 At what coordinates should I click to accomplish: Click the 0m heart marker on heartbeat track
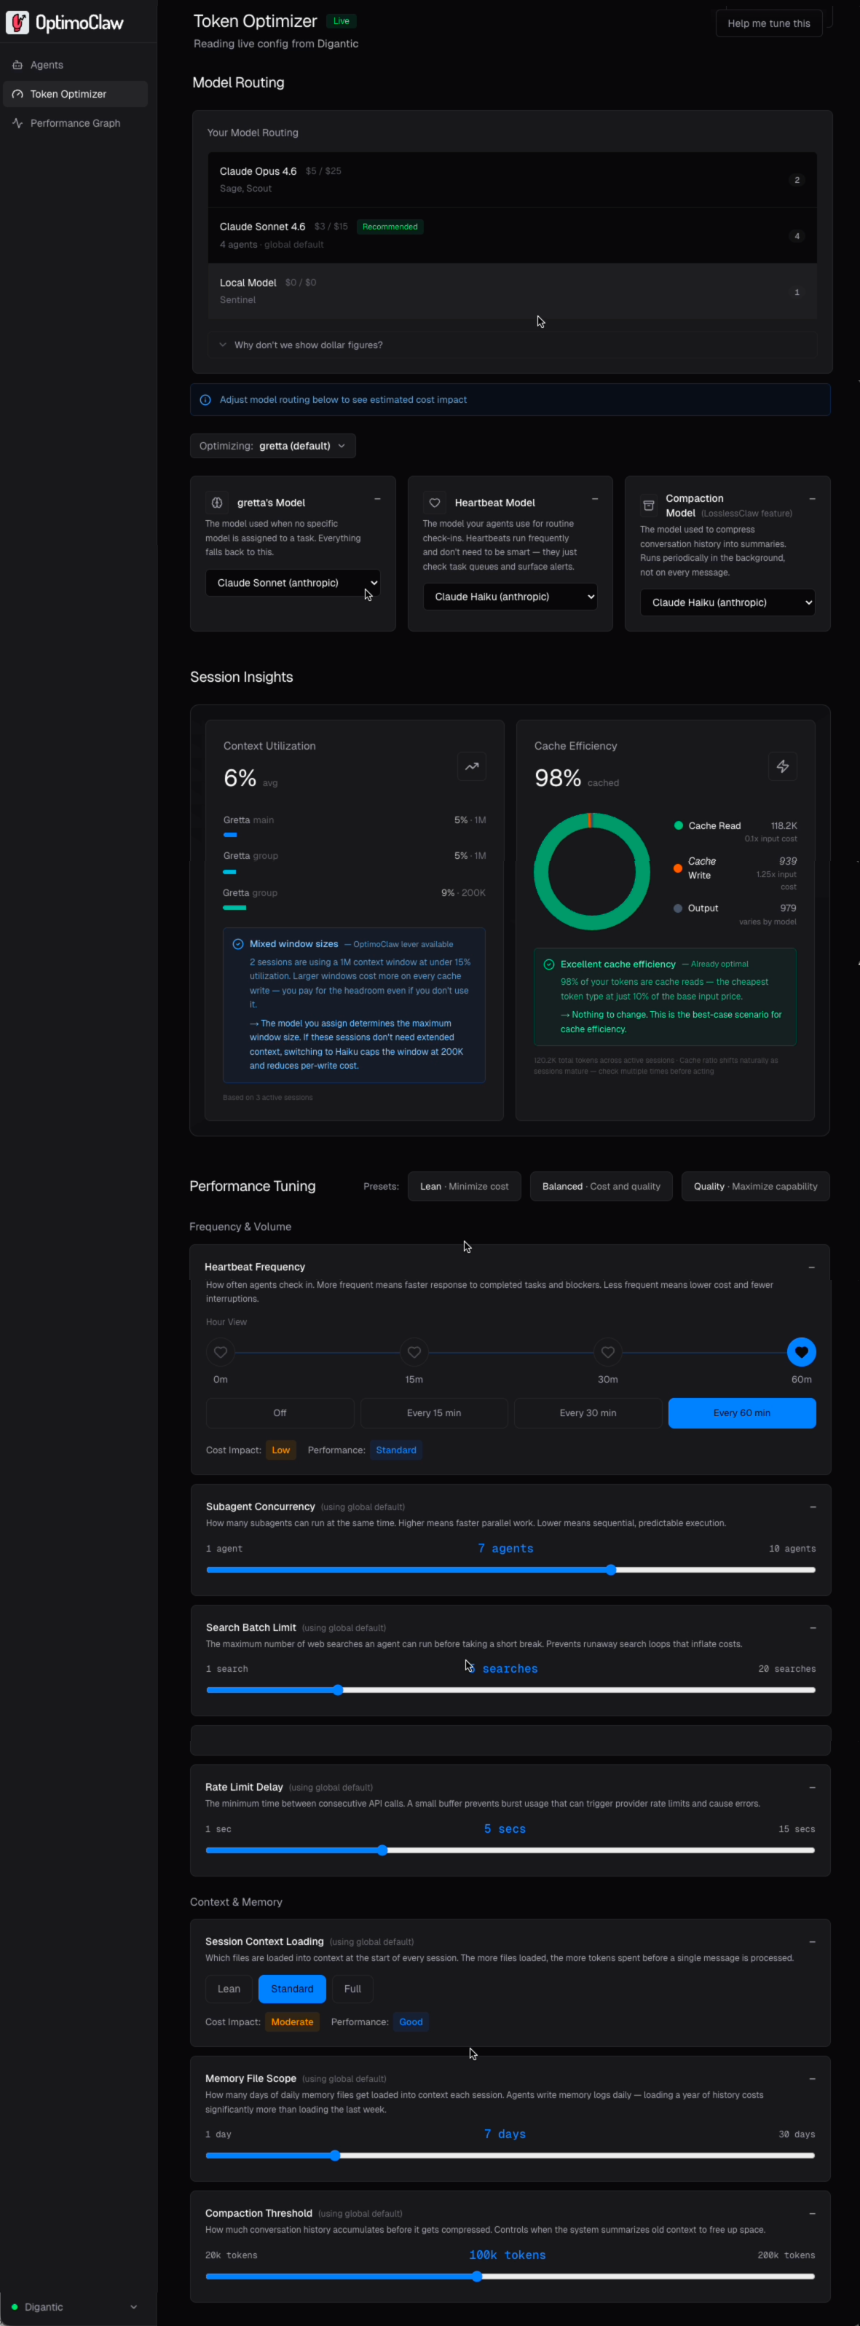pos(220,1352)
